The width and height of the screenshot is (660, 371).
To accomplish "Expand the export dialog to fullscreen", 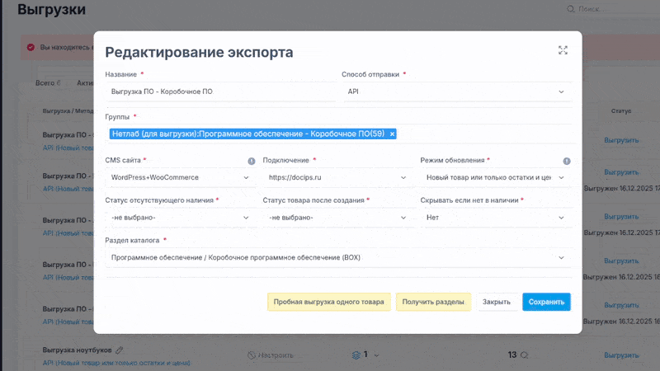I will click(563, 50).
